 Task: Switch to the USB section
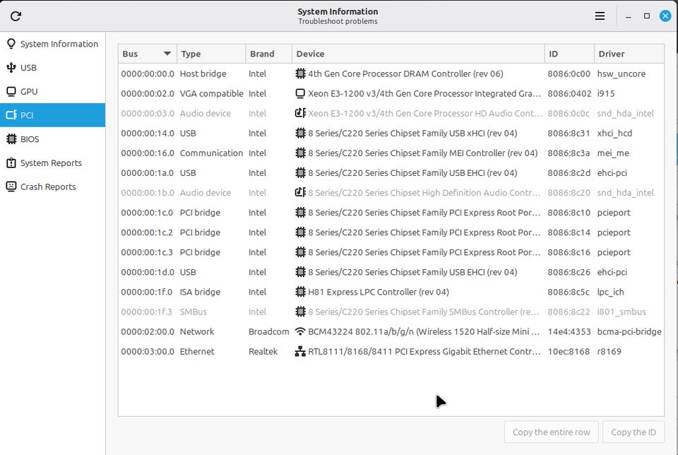pyautogui.click(x=53, y=67)
